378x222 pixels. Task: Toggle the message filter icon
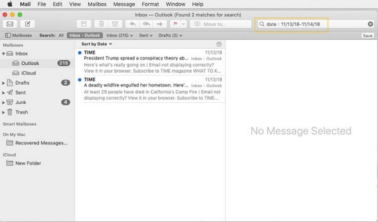pos(219,44)
